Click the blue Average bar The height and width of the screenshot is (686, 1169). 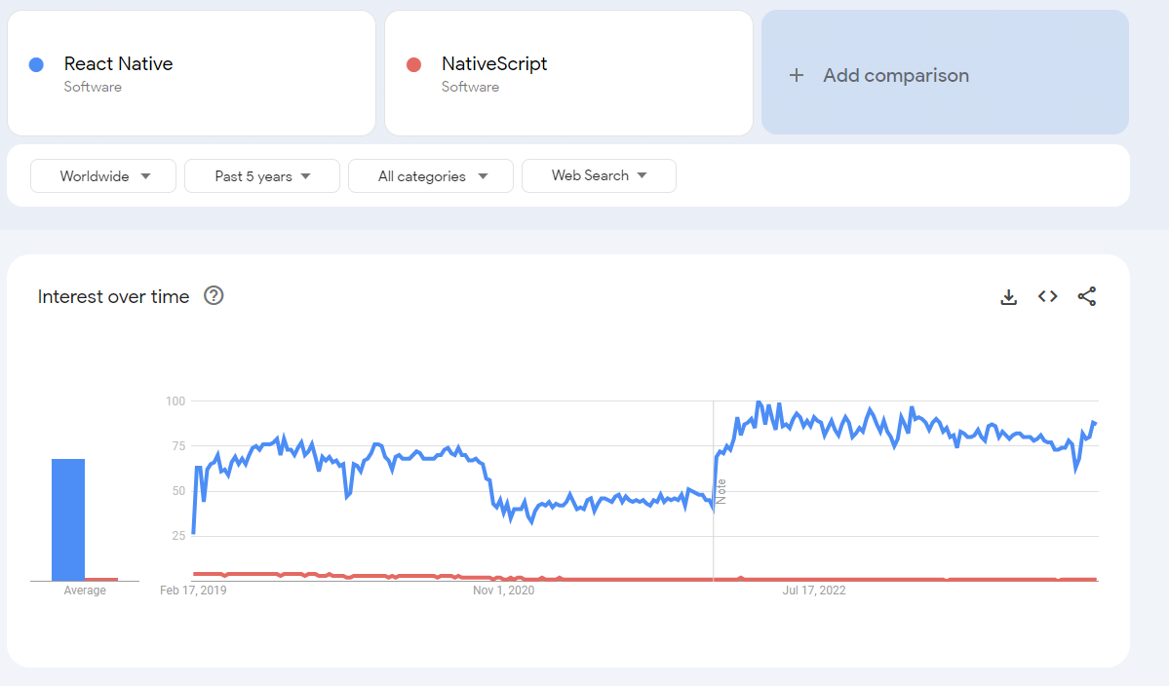68,519
